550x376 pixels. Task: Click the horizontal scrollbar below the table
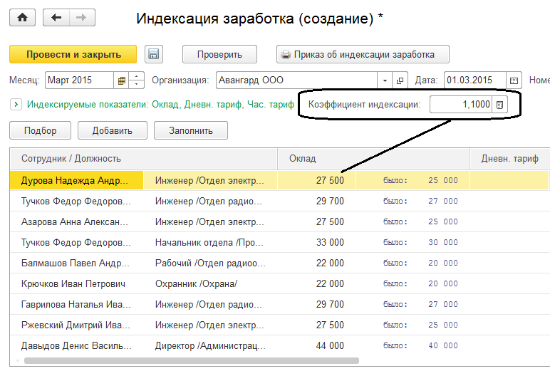(x=214, y=361)
